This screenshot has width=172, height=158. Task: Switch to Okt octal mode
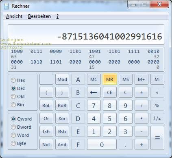(x=18, y=97)
